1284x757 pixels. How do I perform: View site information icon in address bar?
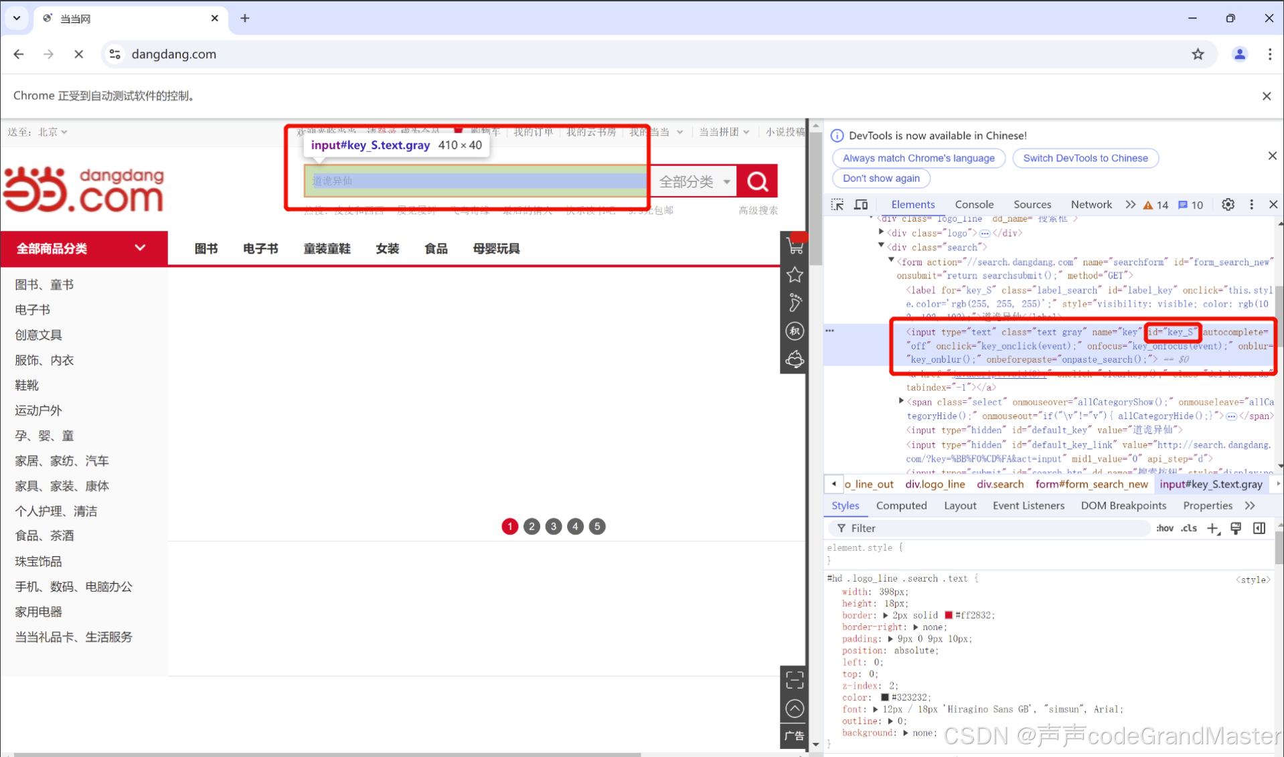115,54
